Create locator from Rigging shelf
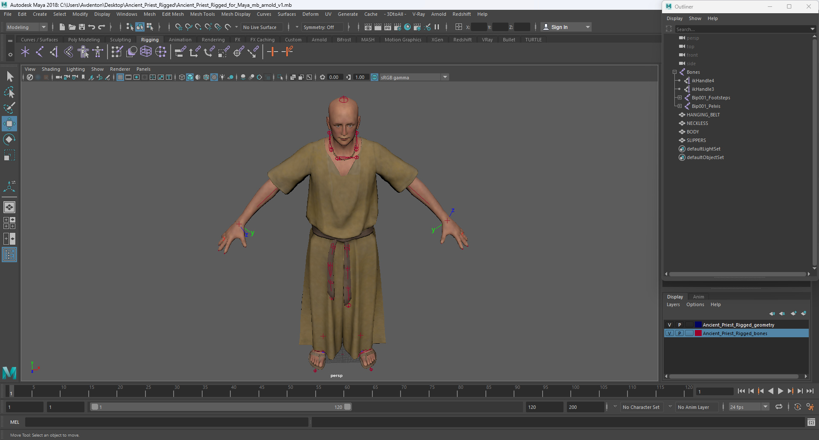The width and height of the screenshot is (819, 440). coord(25,52)
